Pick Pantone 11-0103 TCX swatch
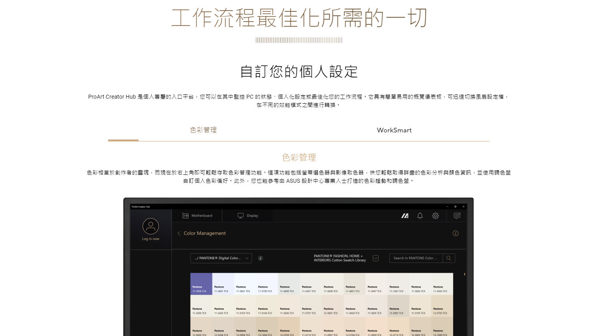This screenshot has height=336, width=602. (245, 306)
